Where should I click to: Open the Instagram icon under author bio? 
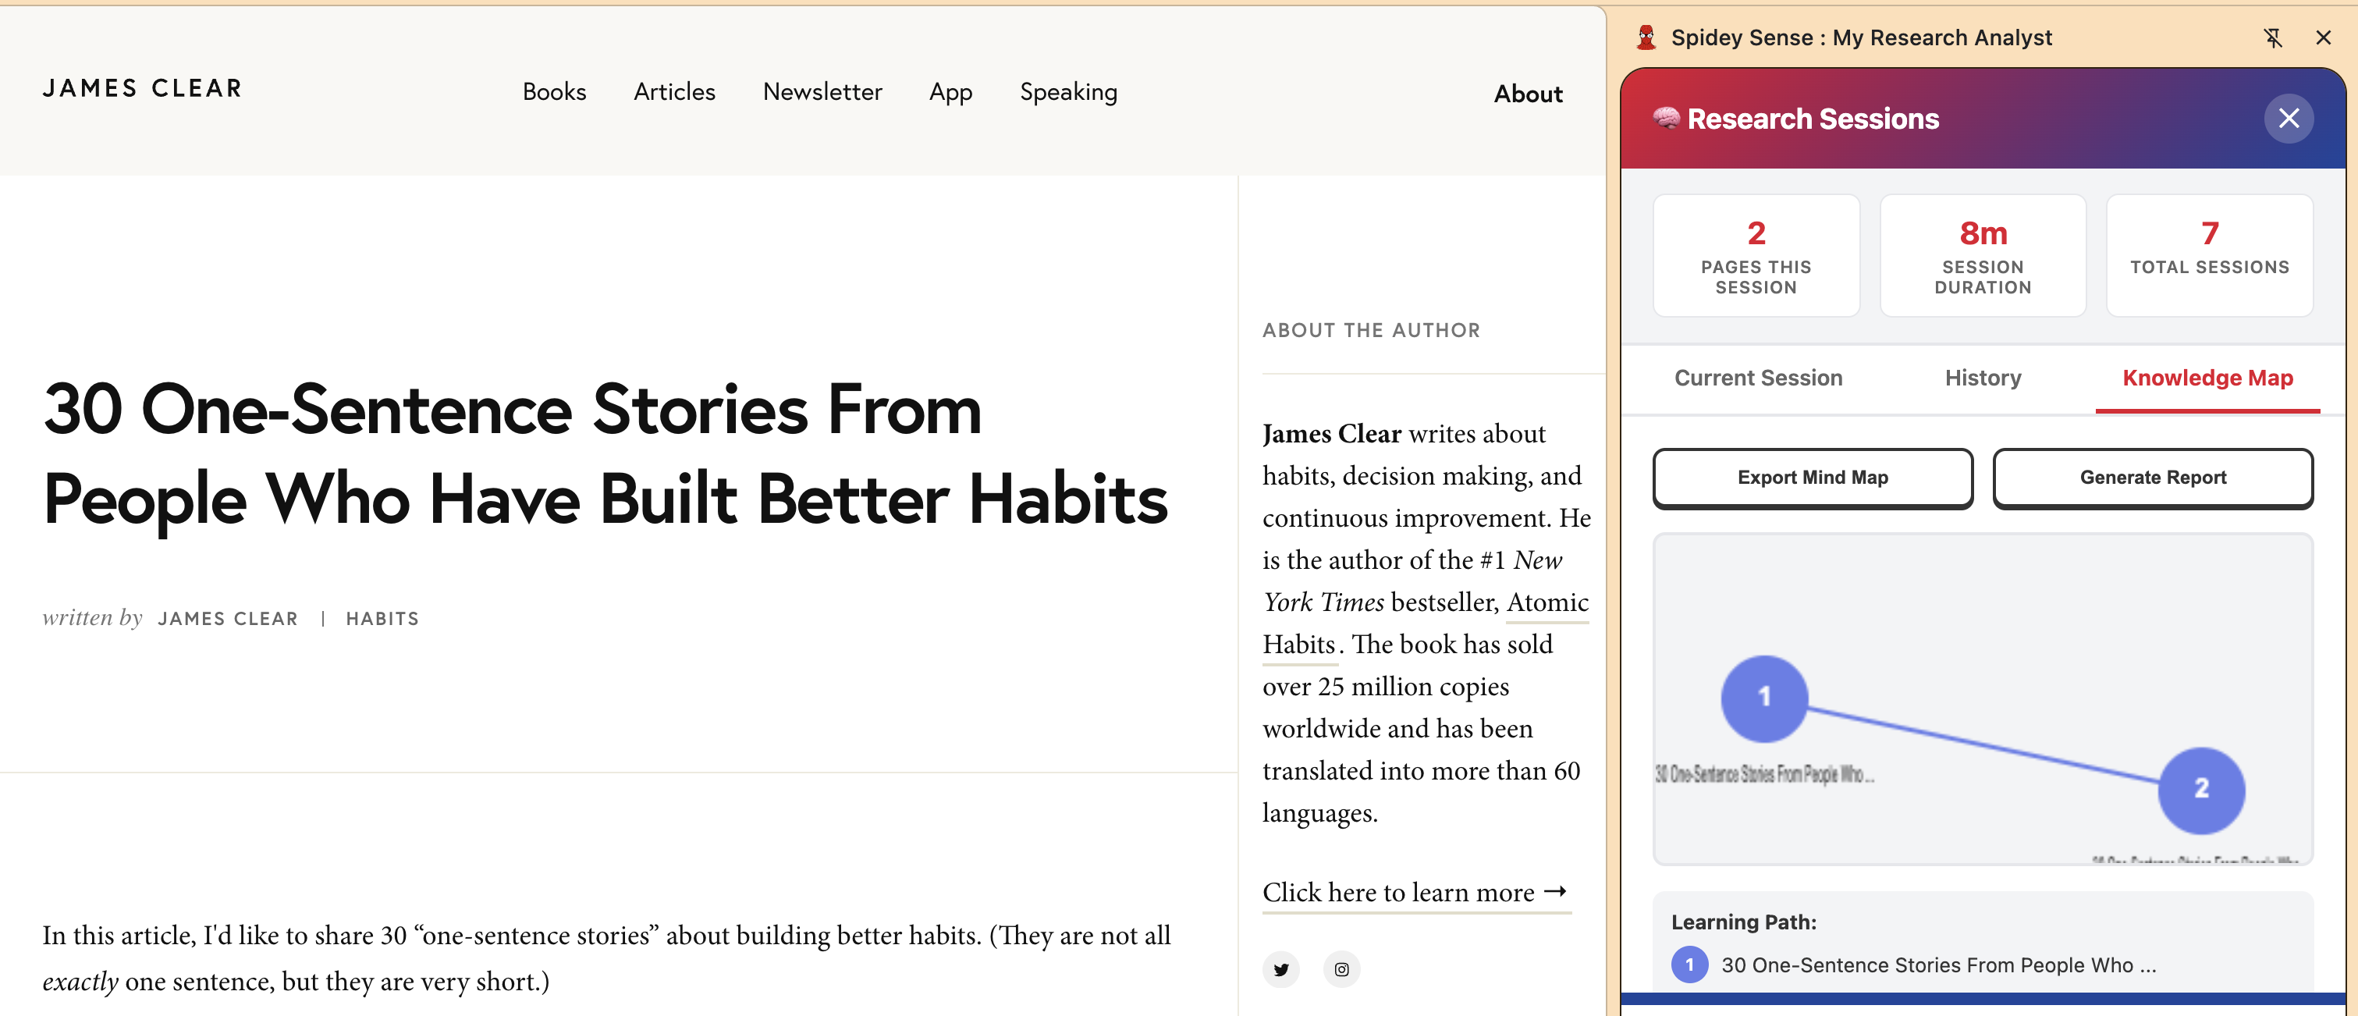pyautogui.click(x=1341, y=969)
